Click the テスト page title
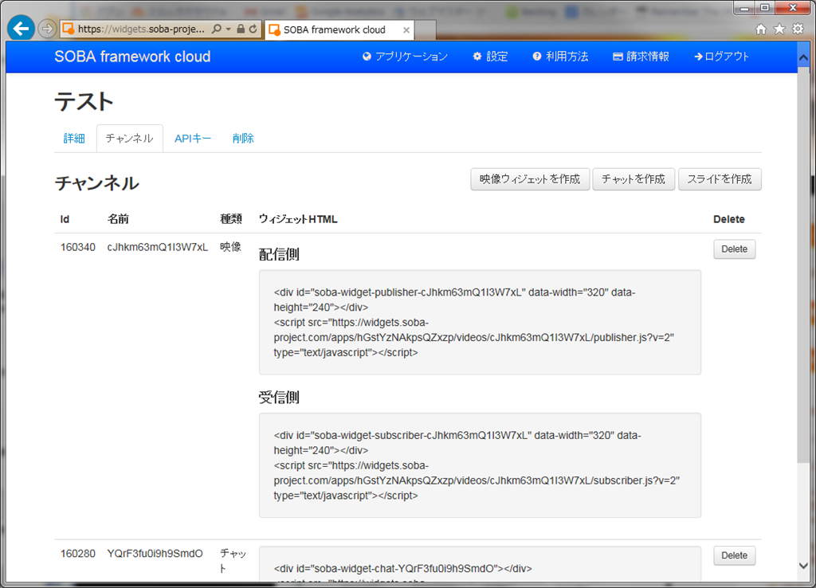 84,101
